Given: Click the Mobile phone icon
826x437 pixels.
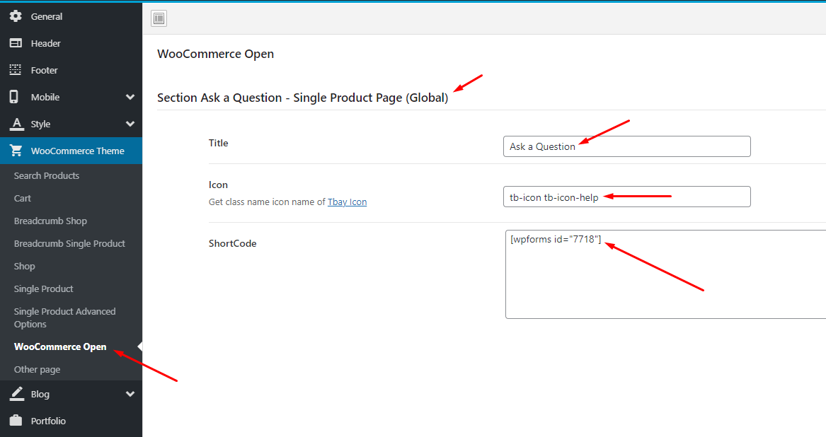Looking at the screenshot, I should point(14,97).
